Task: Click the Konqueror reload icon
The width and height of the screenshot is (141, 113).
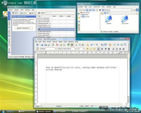Action: pos(94,10)
